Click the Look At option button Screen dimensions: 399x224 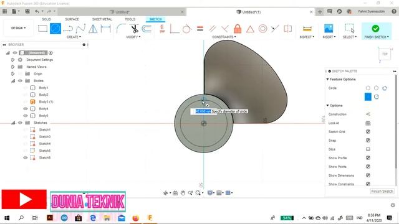368,123
